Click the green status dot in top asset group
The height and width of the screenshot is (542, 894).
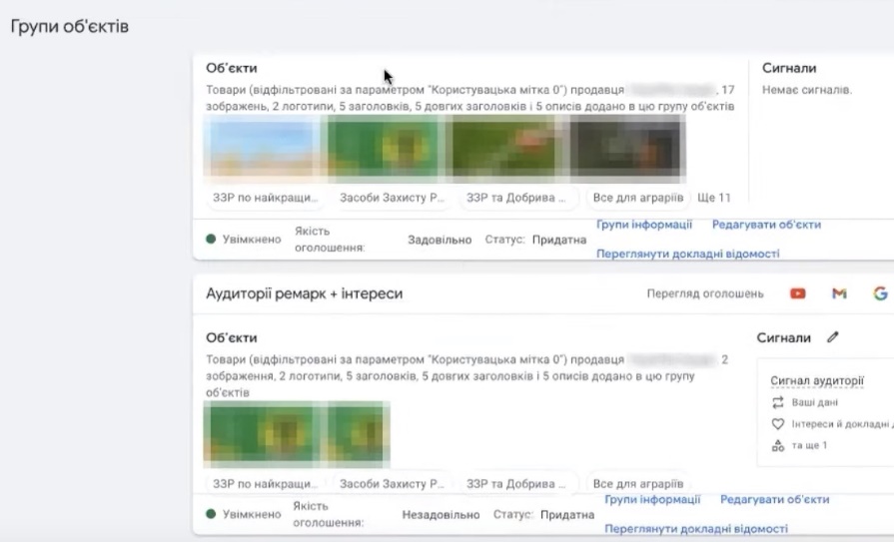[x=211, y=240]
